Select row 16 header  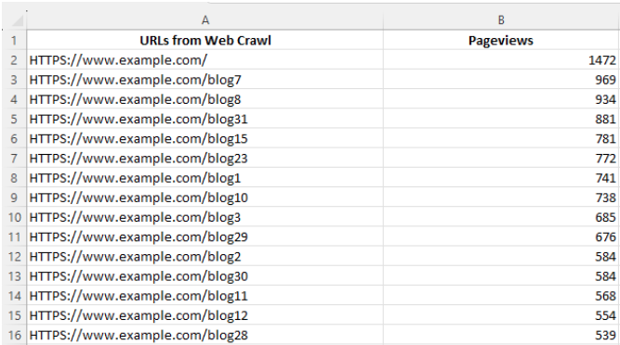(x=14, y=335)
